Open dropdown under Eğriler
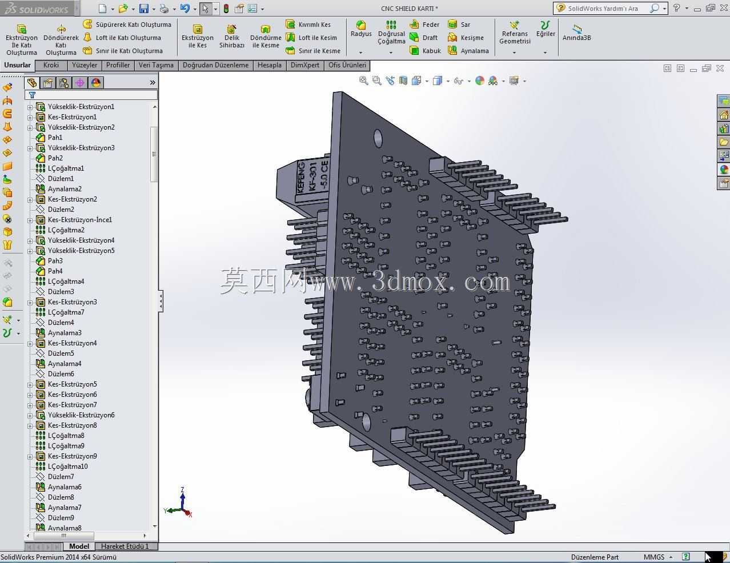Screen dimensions: 730x563 coord(546,53)
